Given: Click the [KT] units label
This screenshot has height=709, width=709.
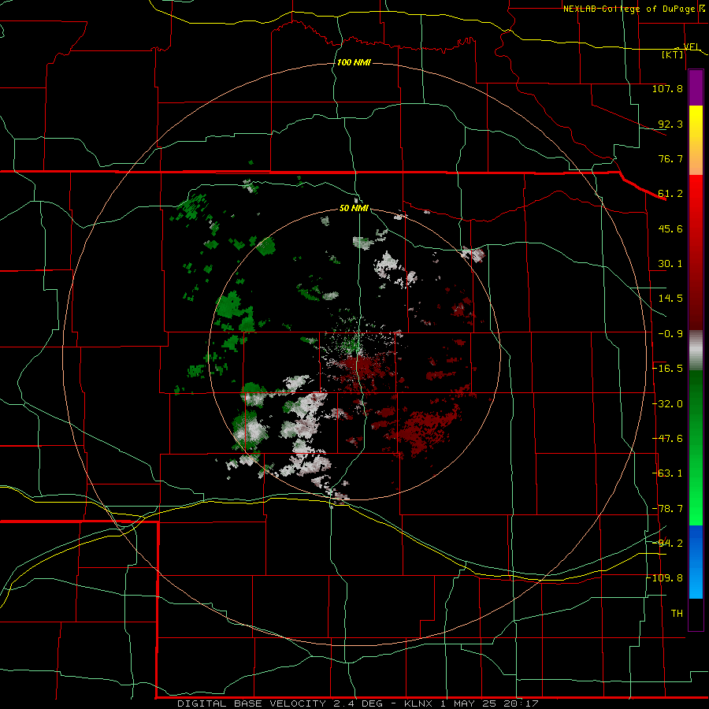Looking at the screenshot, I should point(673,54).
